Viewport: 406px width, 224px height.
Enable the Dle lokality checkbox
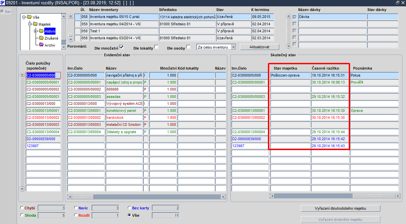(x=156, y=47)
